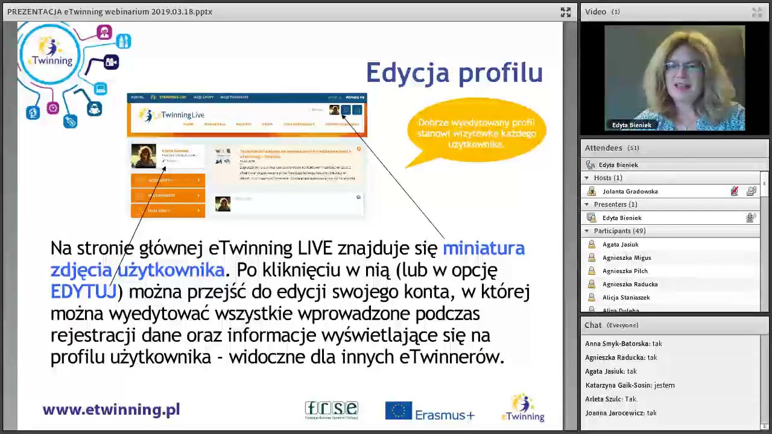Select participant Alicja Staniaszek
This screenshot has height=434, width=772.
[x=626, y=297]
